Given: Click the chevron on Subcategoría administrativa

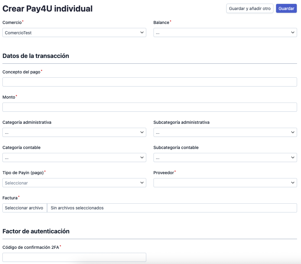Looking at the screenshot, I should 293,132.
